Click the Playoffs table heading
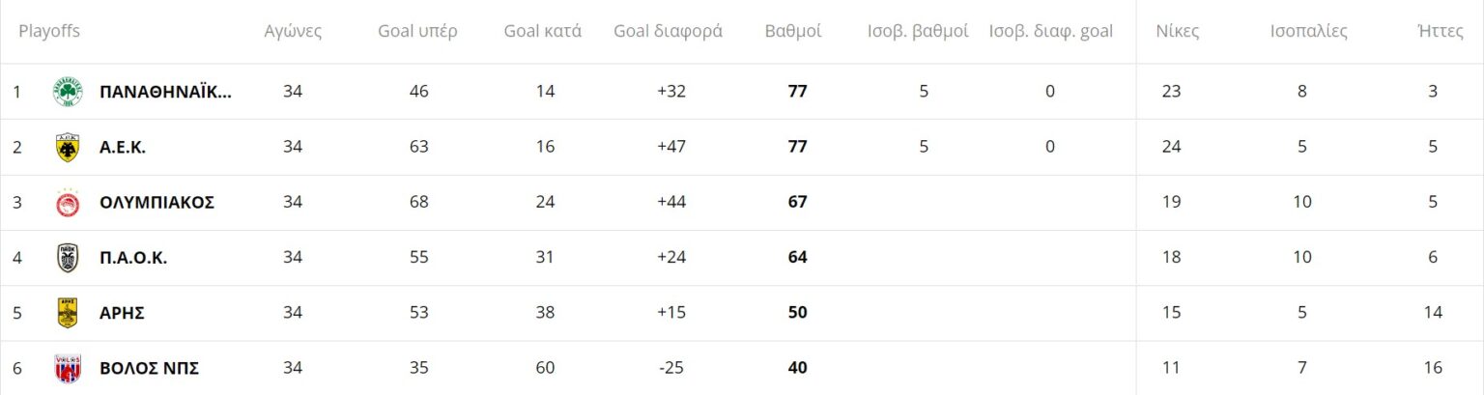Screen dimensions: 1484x395 coord(49,31)
